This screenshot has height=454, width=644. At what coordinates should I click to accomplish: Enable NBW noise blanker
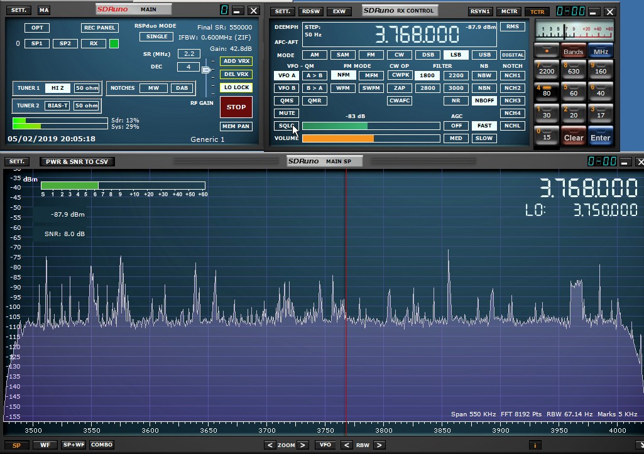(484, 75)
